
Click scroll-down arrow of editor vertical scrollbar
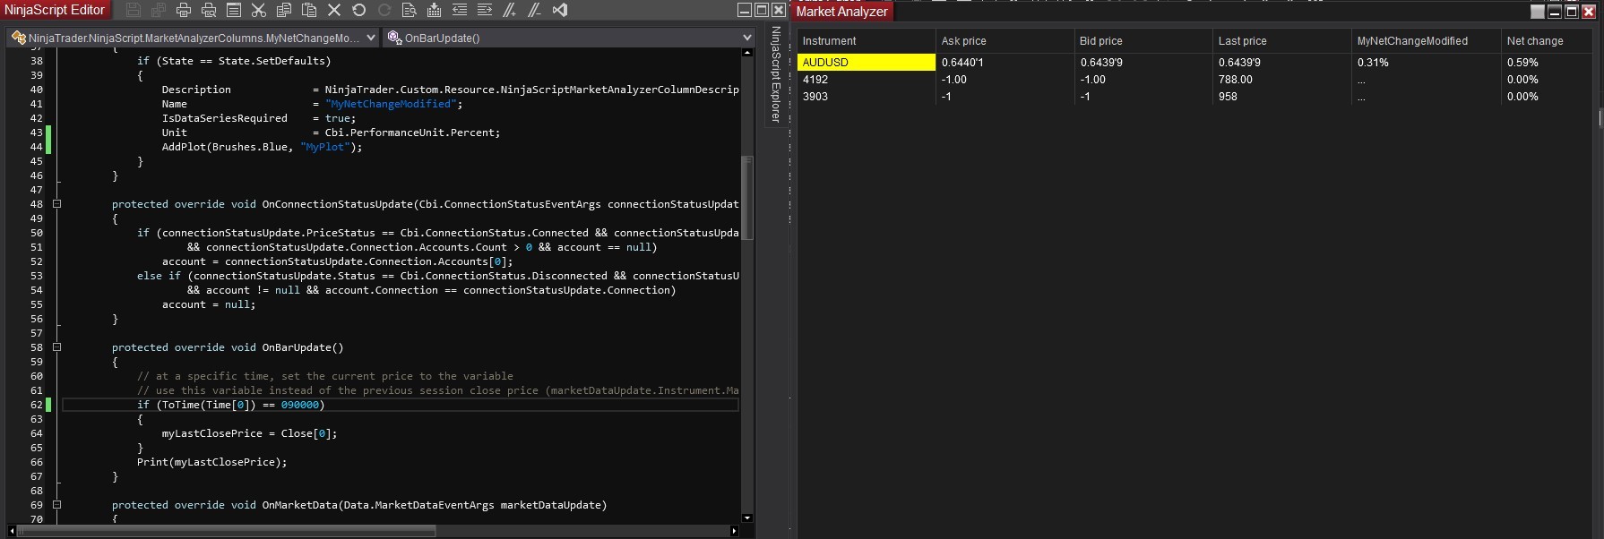point(747,518)
